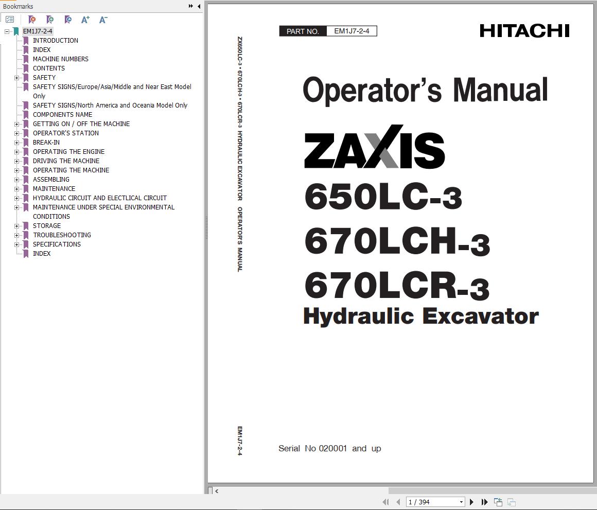Image resolution: width=597 pixels, height=510 pixels.
Task: Click the Bookmarks panel title
Action: coord(18,7)
